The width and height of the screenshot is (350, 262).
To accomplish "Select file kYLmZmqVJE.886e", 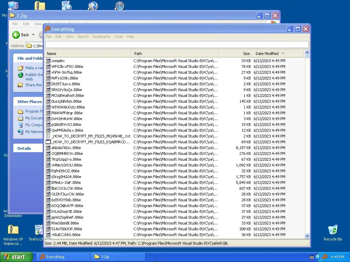I will tap(67, 212).
